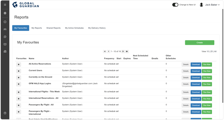Go to previous page arrow in pagination
Image resolution: width=224 pixels, height=120 pixels.
[x=108, y=52]
